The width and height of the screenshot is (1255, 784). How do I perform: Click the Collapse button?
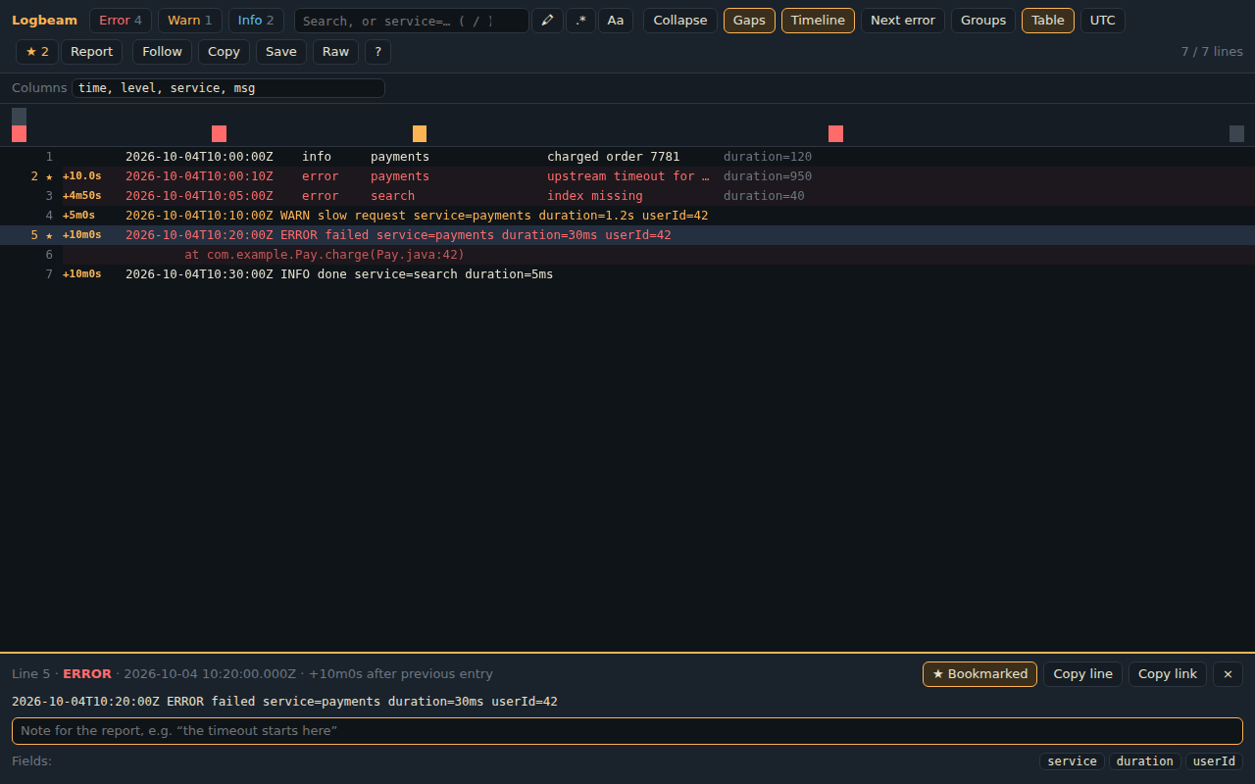coord(680,21)
